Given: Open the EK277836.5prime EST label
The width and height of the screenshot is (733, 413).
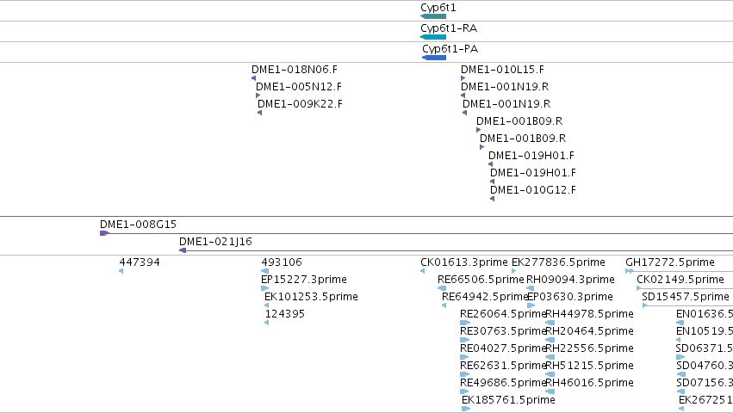Looking at the screenshot, I should (559, 262).
